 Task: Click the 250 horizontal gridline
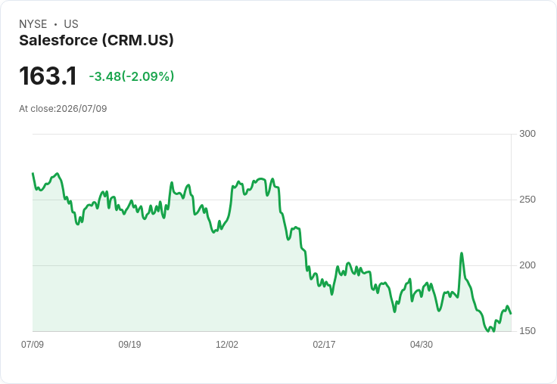(272, 200)
